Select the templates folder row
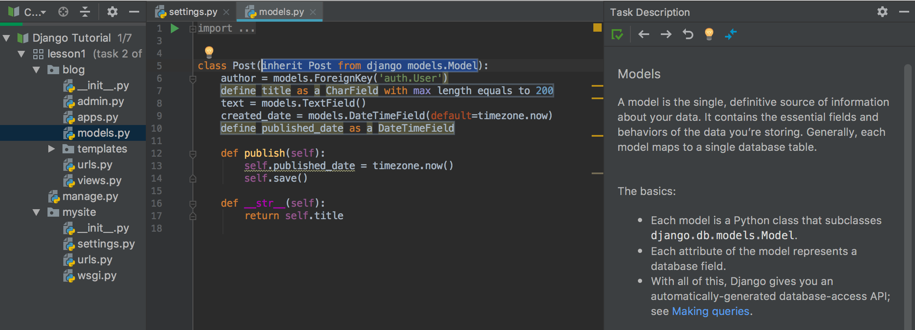The width and height of the screenshot is (915, 330). [73, 149]
